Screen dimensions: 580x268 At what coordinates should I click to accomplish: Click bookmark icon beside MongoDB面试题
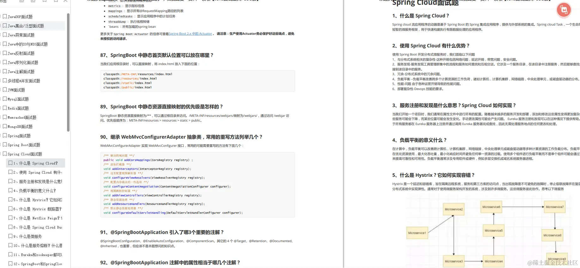[x=5, y=126]
